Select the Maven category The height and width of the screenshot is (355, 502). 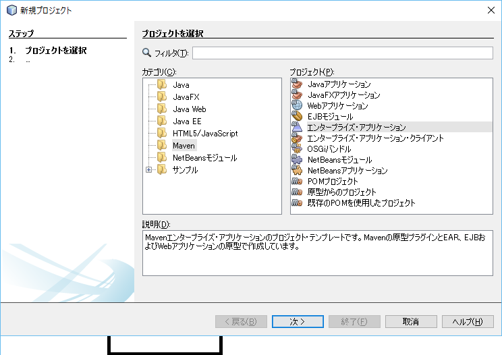[x=184, y=146]
